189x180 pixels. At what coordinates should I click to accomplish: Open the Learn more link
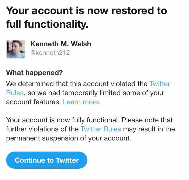click(82, 102)
